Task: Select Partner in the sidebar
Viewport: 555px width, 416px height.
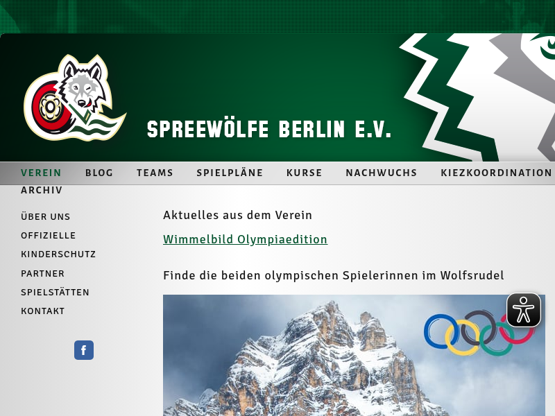Action: [43, 273]
